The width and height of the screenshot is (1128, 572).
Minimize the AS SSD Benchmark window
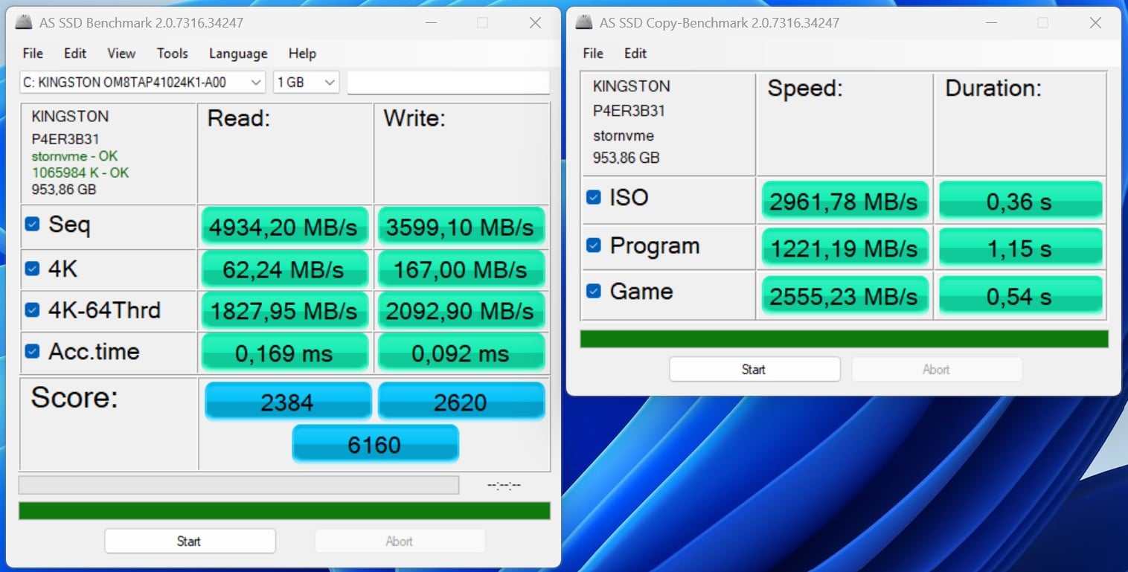coord(431,23)
